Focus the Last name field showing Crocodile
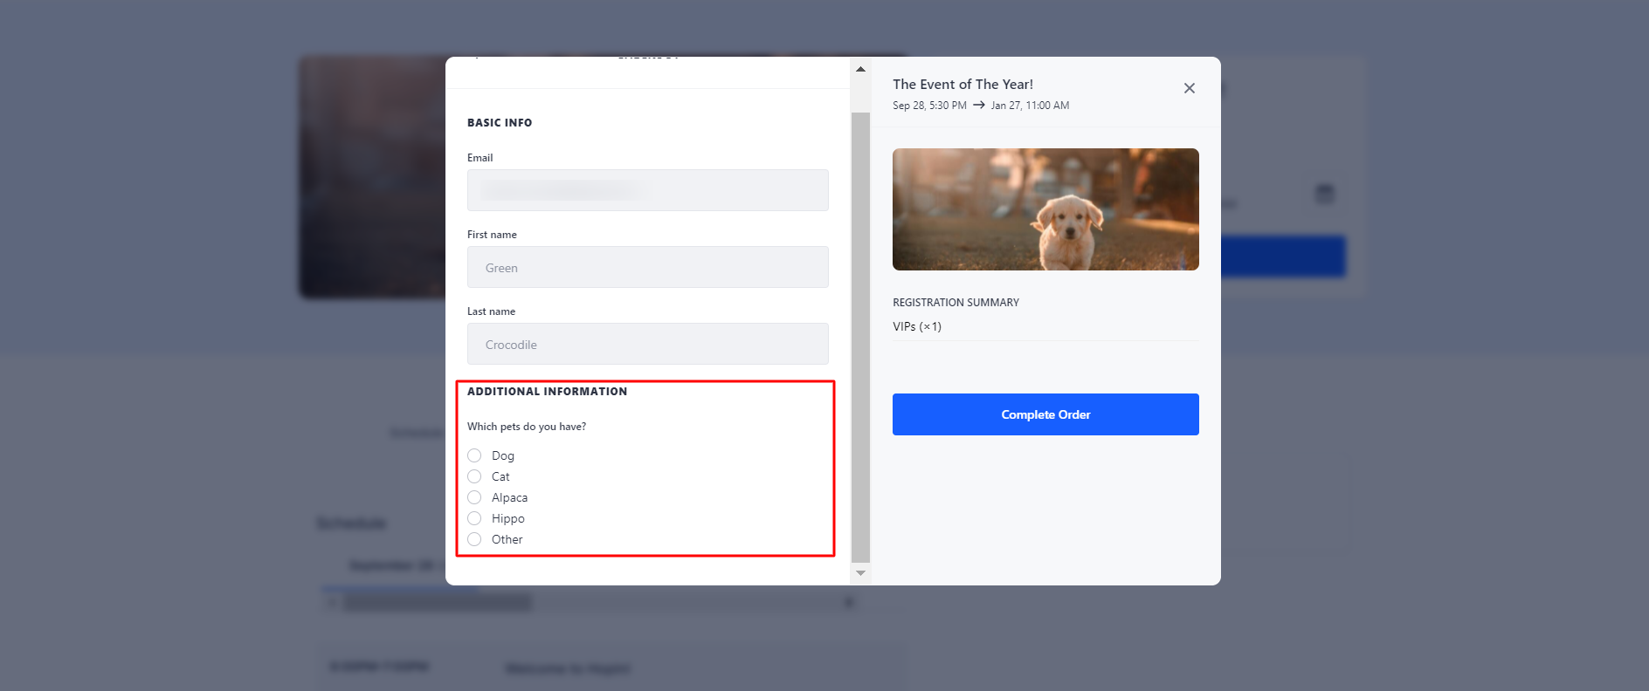The height and width of the screenshot is (691, 1649). pyautogui.click(x=647, y=344)
